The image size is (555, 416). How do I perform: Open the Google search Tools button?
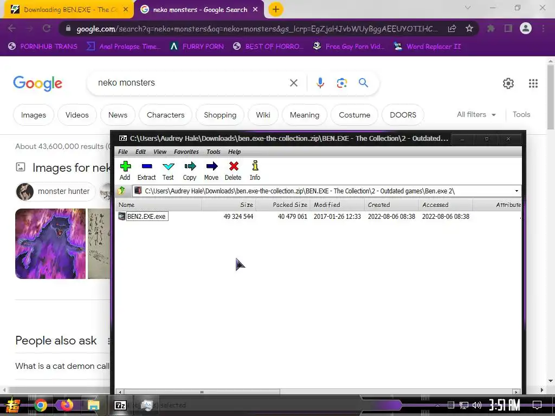coord(521,115)
